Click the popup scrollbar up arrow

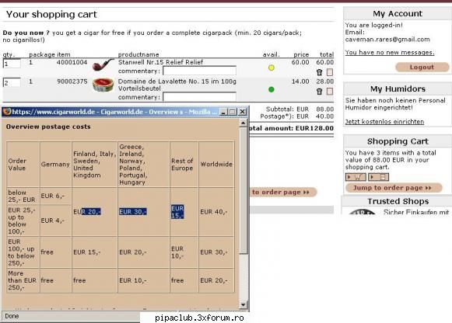click(243, 123)
